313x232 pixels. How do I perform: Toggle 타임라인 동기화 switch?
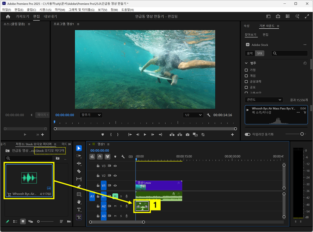click(x=248, y=134)
